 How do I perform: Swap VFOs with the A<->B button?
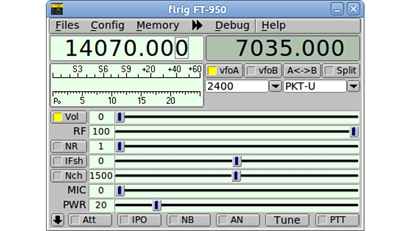pos(302,70)
